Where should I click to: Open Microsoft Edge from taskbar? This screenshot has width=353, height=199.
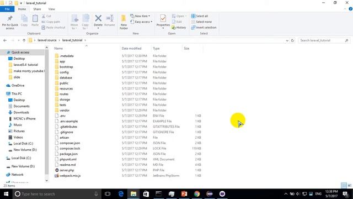click(121, 194)
